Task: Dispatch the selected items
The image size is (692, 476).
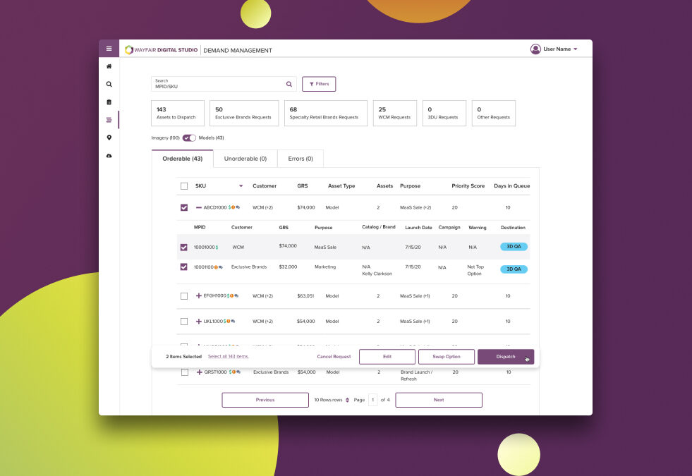Action: pos(506,356)
